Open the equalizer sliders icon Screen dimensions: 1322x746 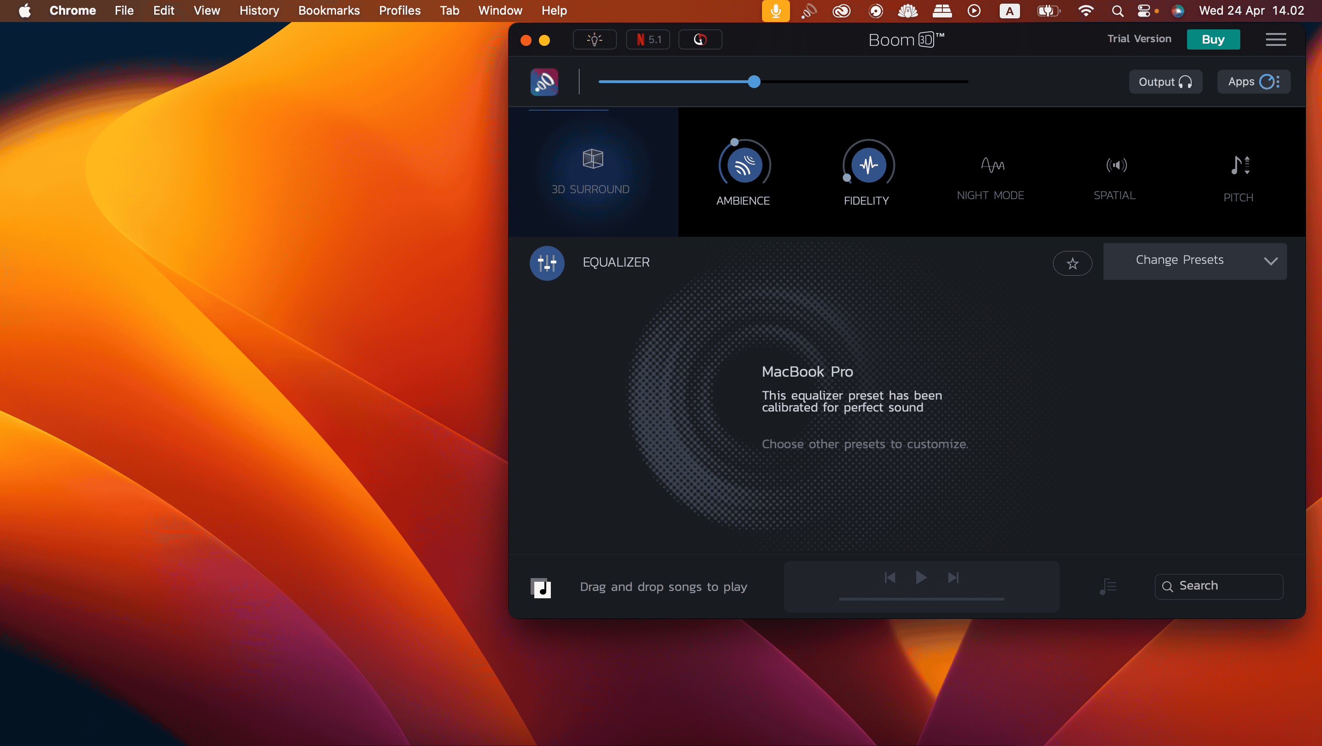[x=547, y=263]
